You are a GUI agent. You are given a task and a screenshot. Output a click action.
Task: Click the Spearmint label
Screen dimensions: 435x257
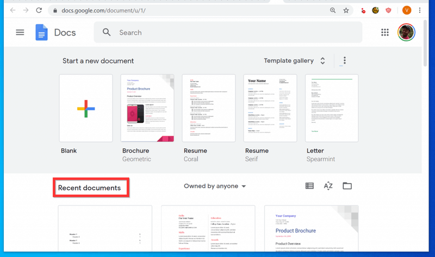[321, 159]
